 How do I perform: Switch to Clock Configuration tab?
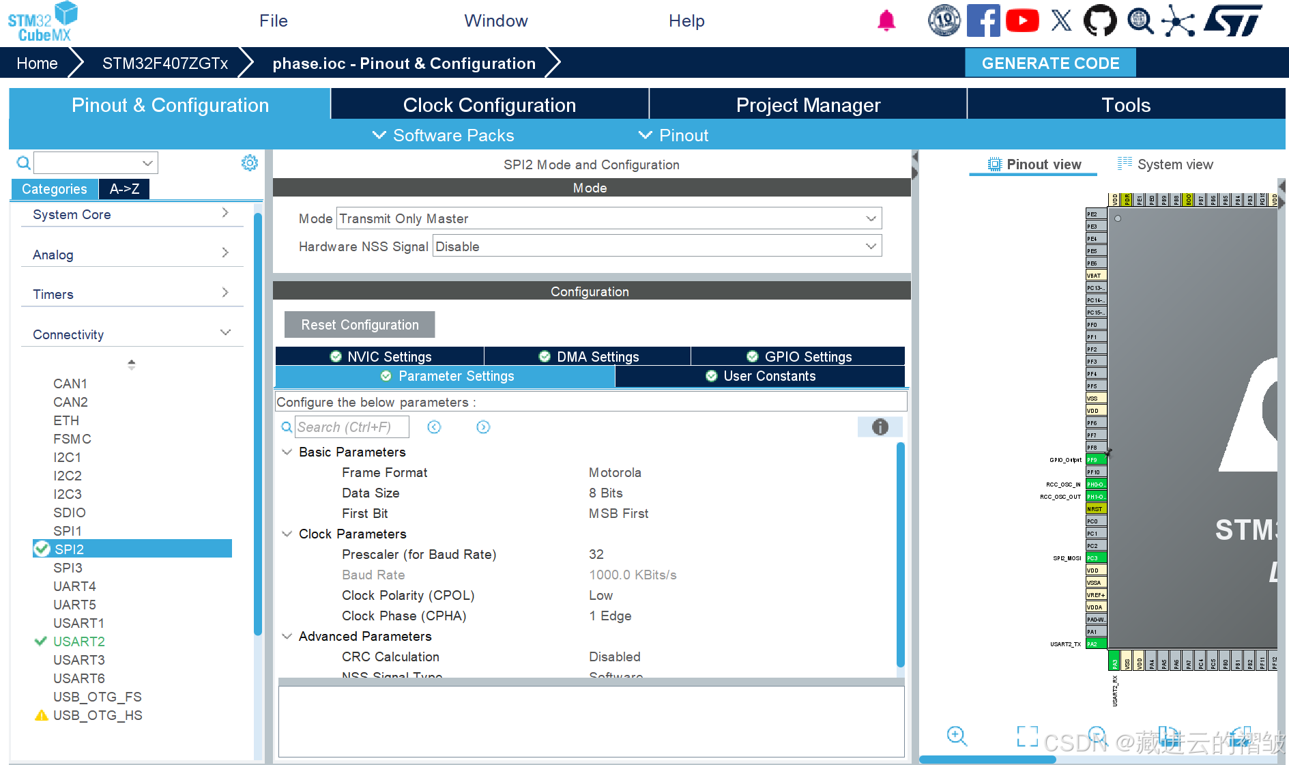pyautogui.click(x=489, y=105)
